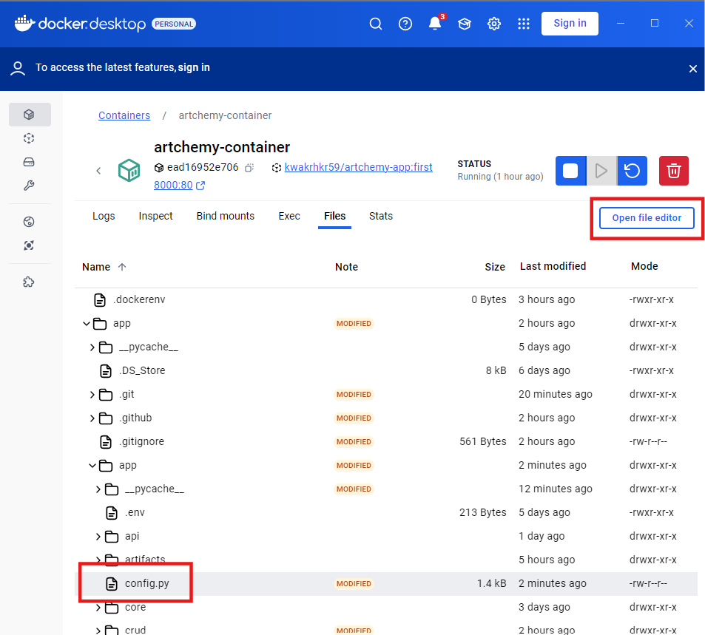705x635 pixels.
Task: Dismiss the sign-in banner
Action: [x=693, y=69]
